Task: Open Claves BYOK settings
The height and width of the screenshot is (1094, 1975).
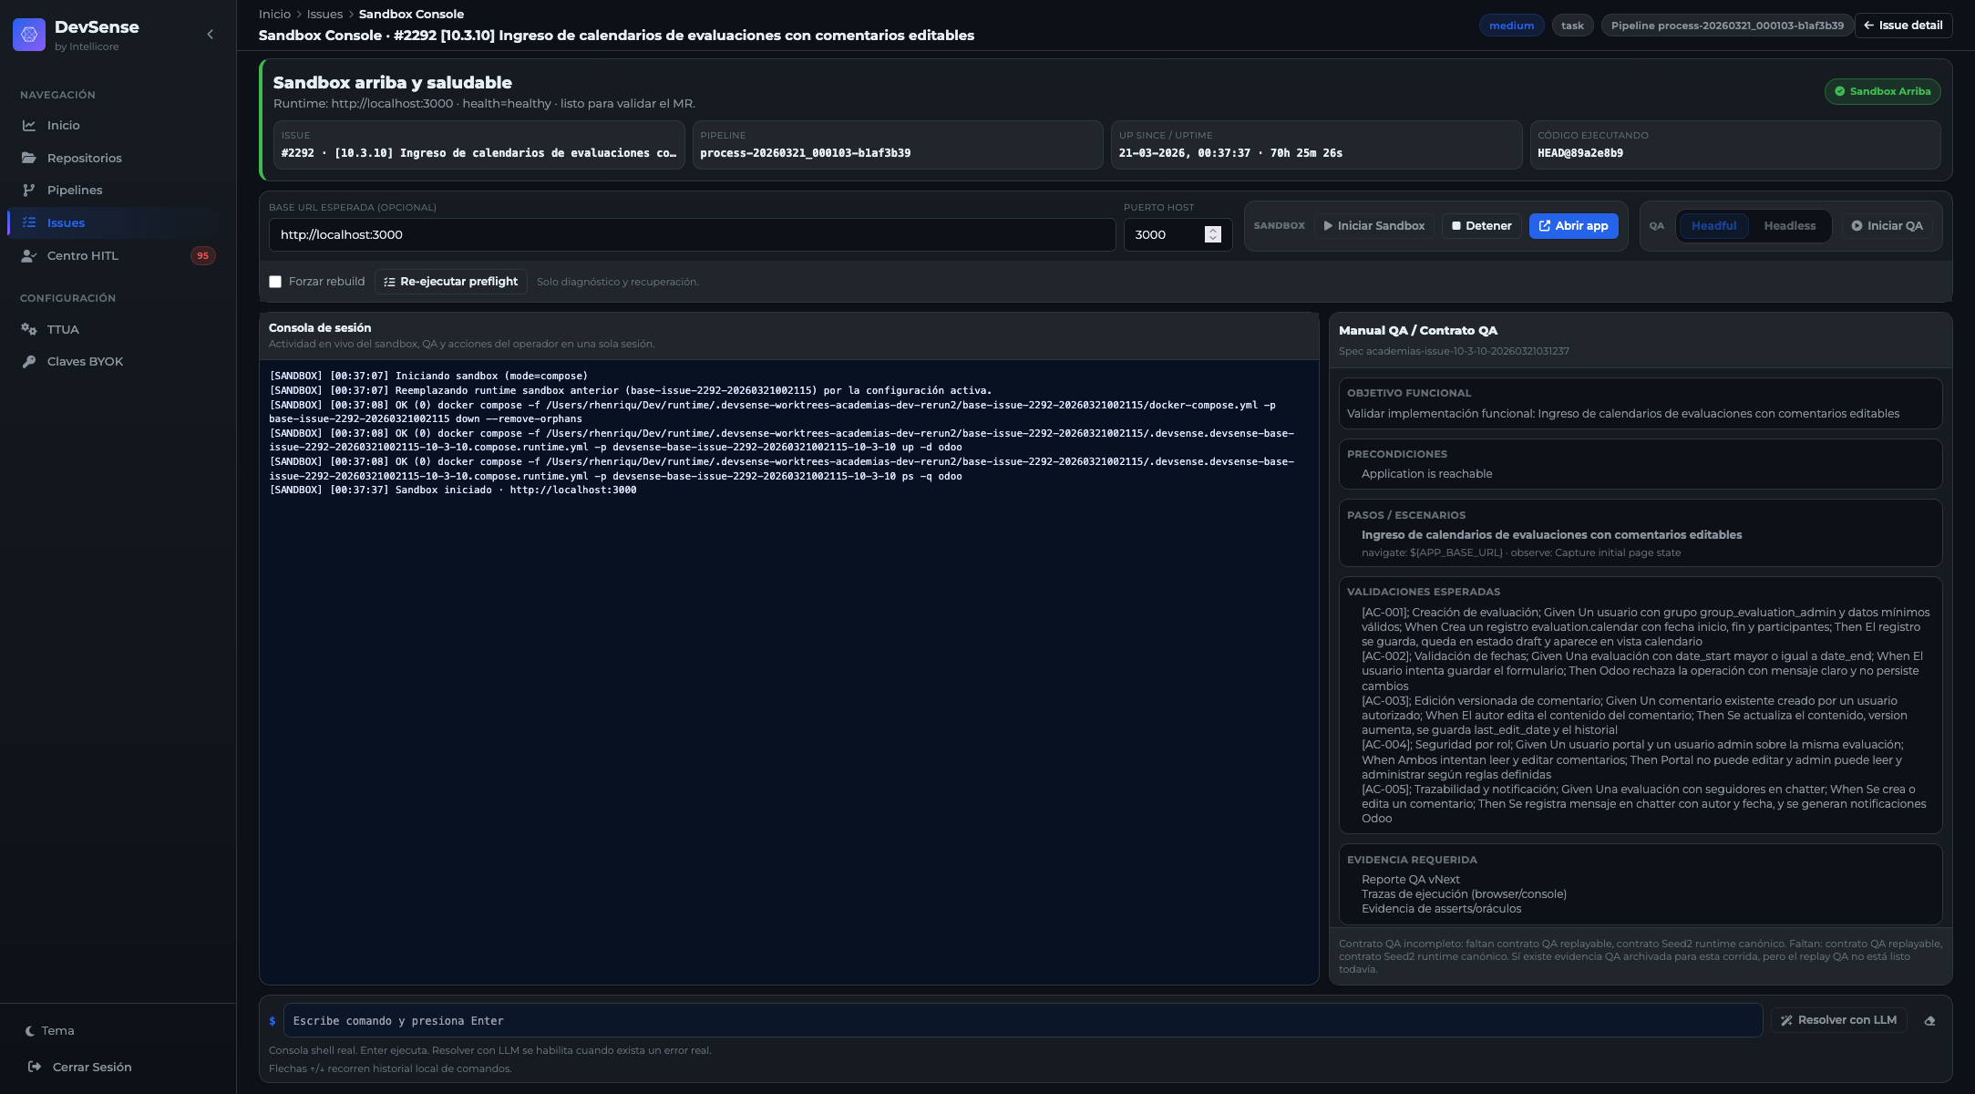Action: [x=85, y=361]
